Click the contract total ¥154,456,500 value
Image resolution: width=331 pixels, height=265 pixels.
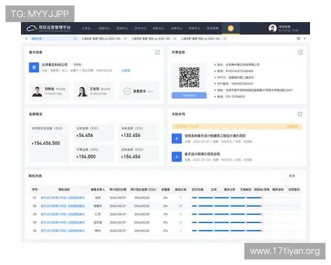point(46,144)
